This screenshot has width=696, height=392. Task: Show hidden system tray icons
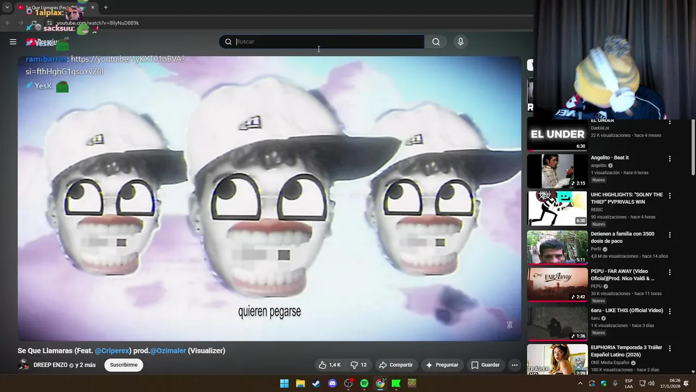click(580, 383)
